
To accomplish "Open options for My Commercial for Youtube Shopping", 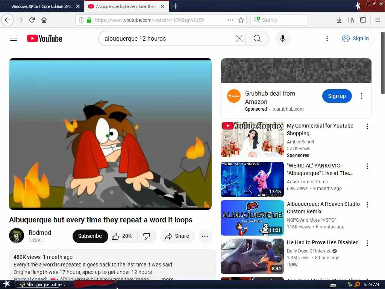I will tap(367, 126).
